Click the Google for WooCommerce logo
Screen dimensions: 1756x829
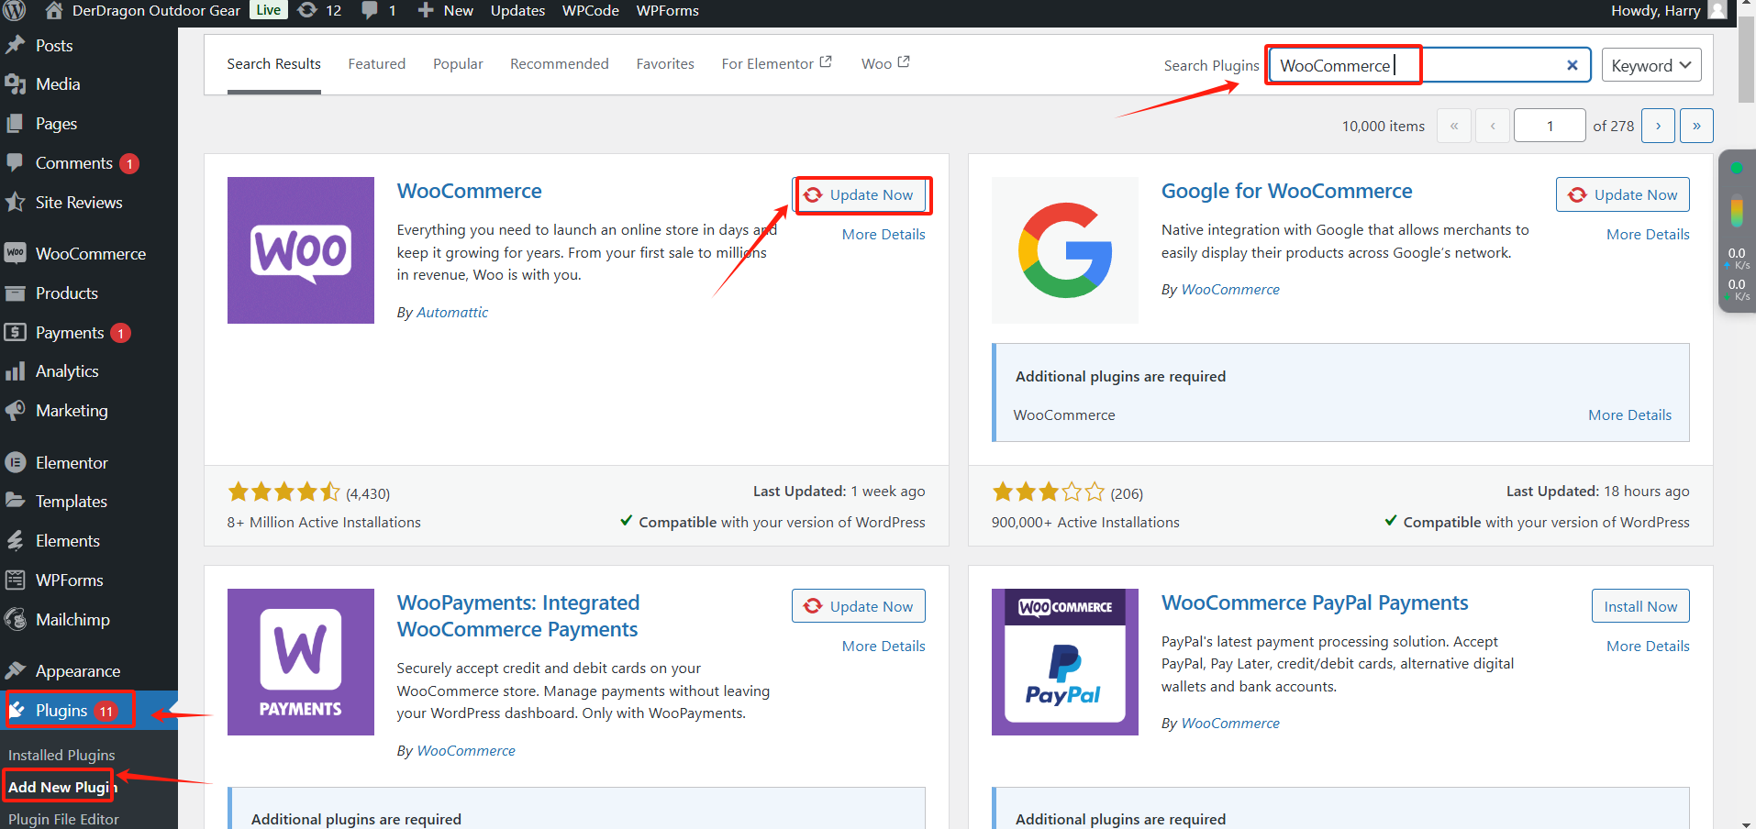click(x=1064, y=250)
